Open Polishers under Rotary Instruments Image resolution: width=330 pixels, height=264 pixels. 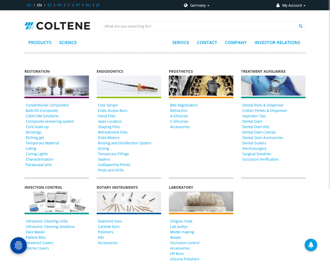[106, 232]
